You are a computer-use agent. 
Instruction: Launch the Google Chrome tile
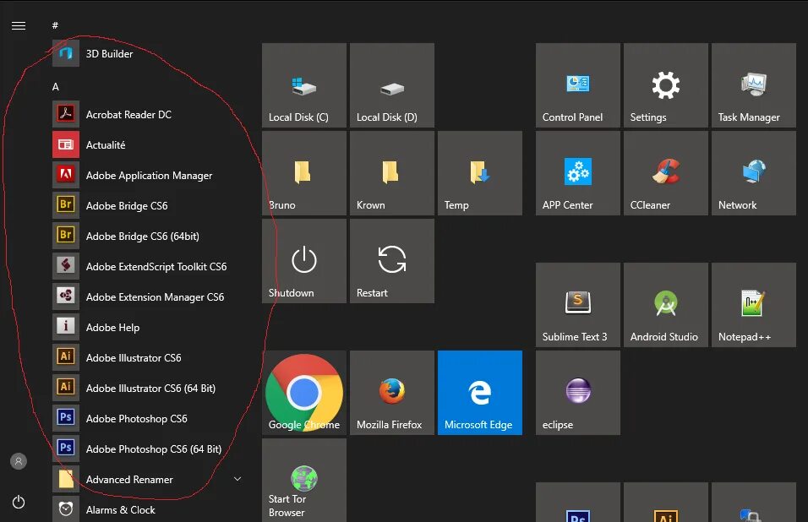pyautogui.click(x=304, y=393)
